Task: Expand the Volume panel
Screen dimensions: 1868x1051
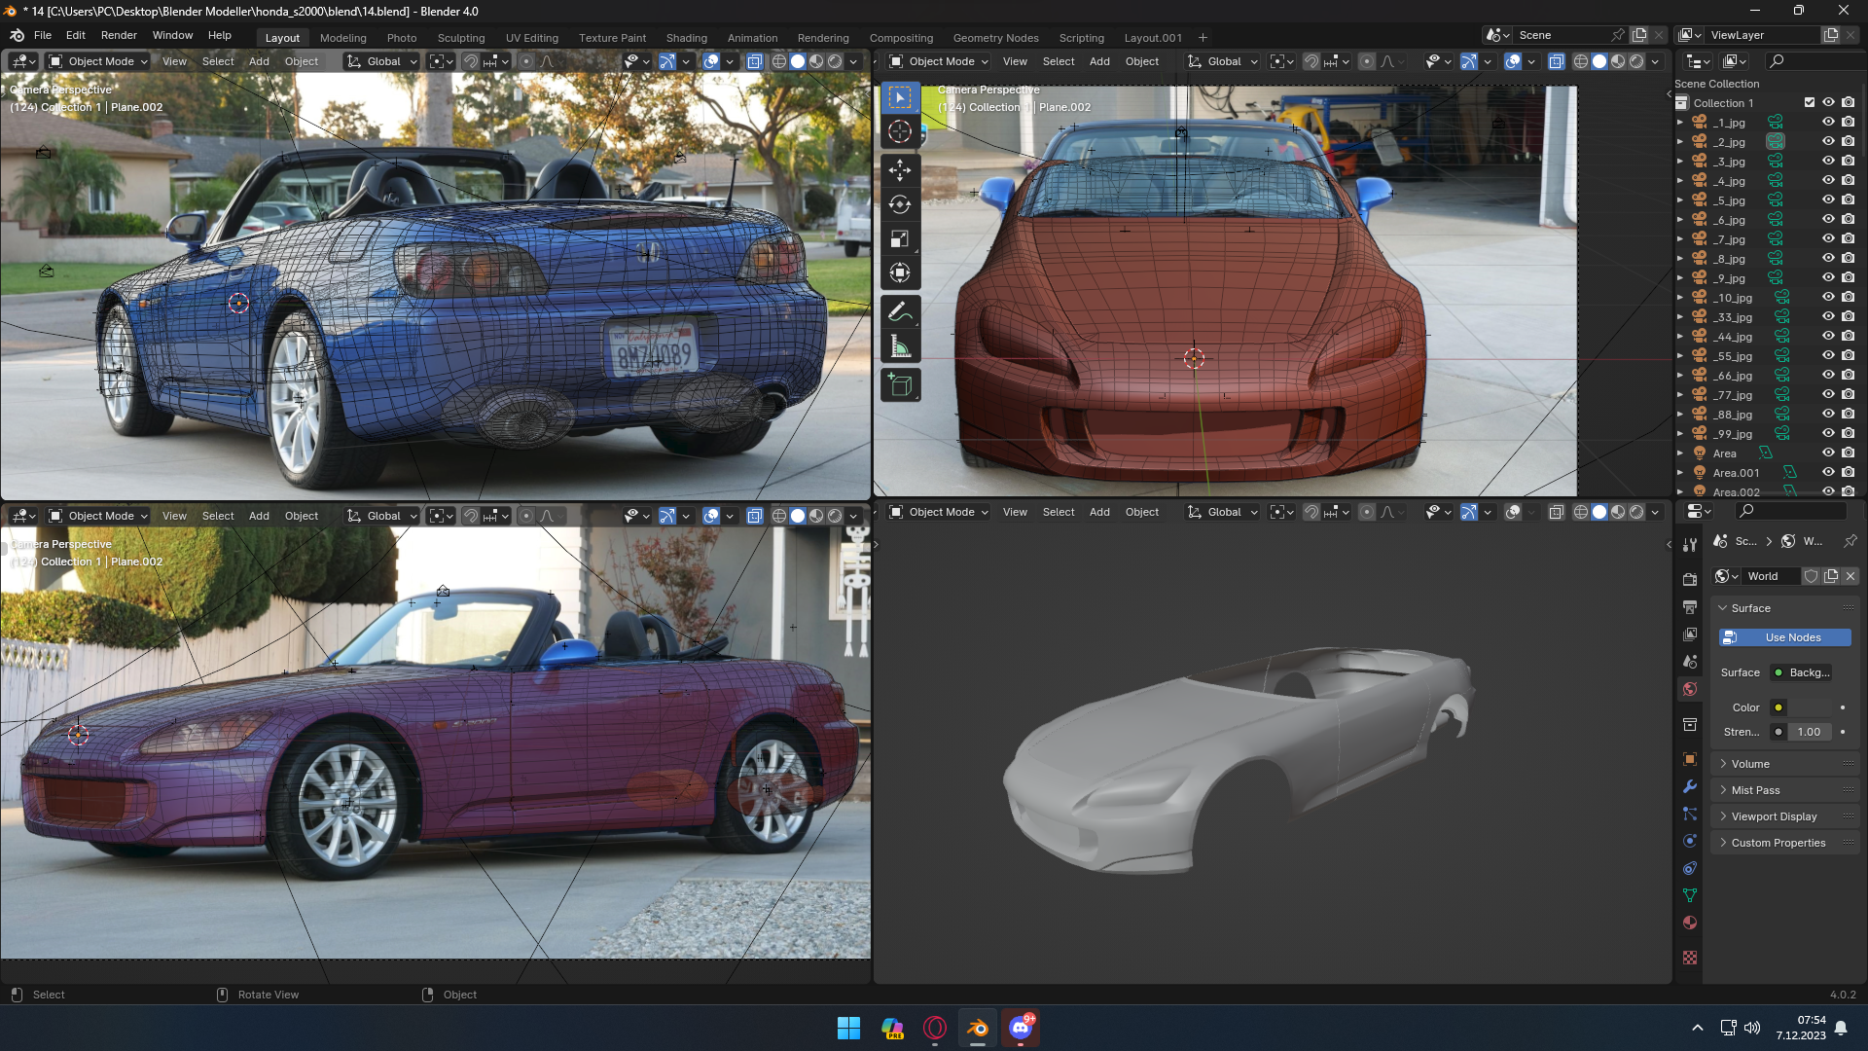Action: [1750, 764]
